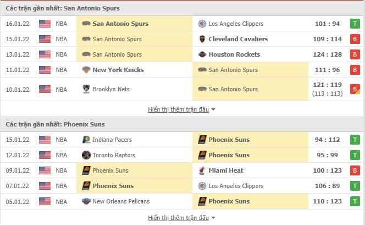This screenshot has height=226, width=365.
Task: Open the bottom 'Hiển thị thêm trận đấu' link
Action: 178,218
